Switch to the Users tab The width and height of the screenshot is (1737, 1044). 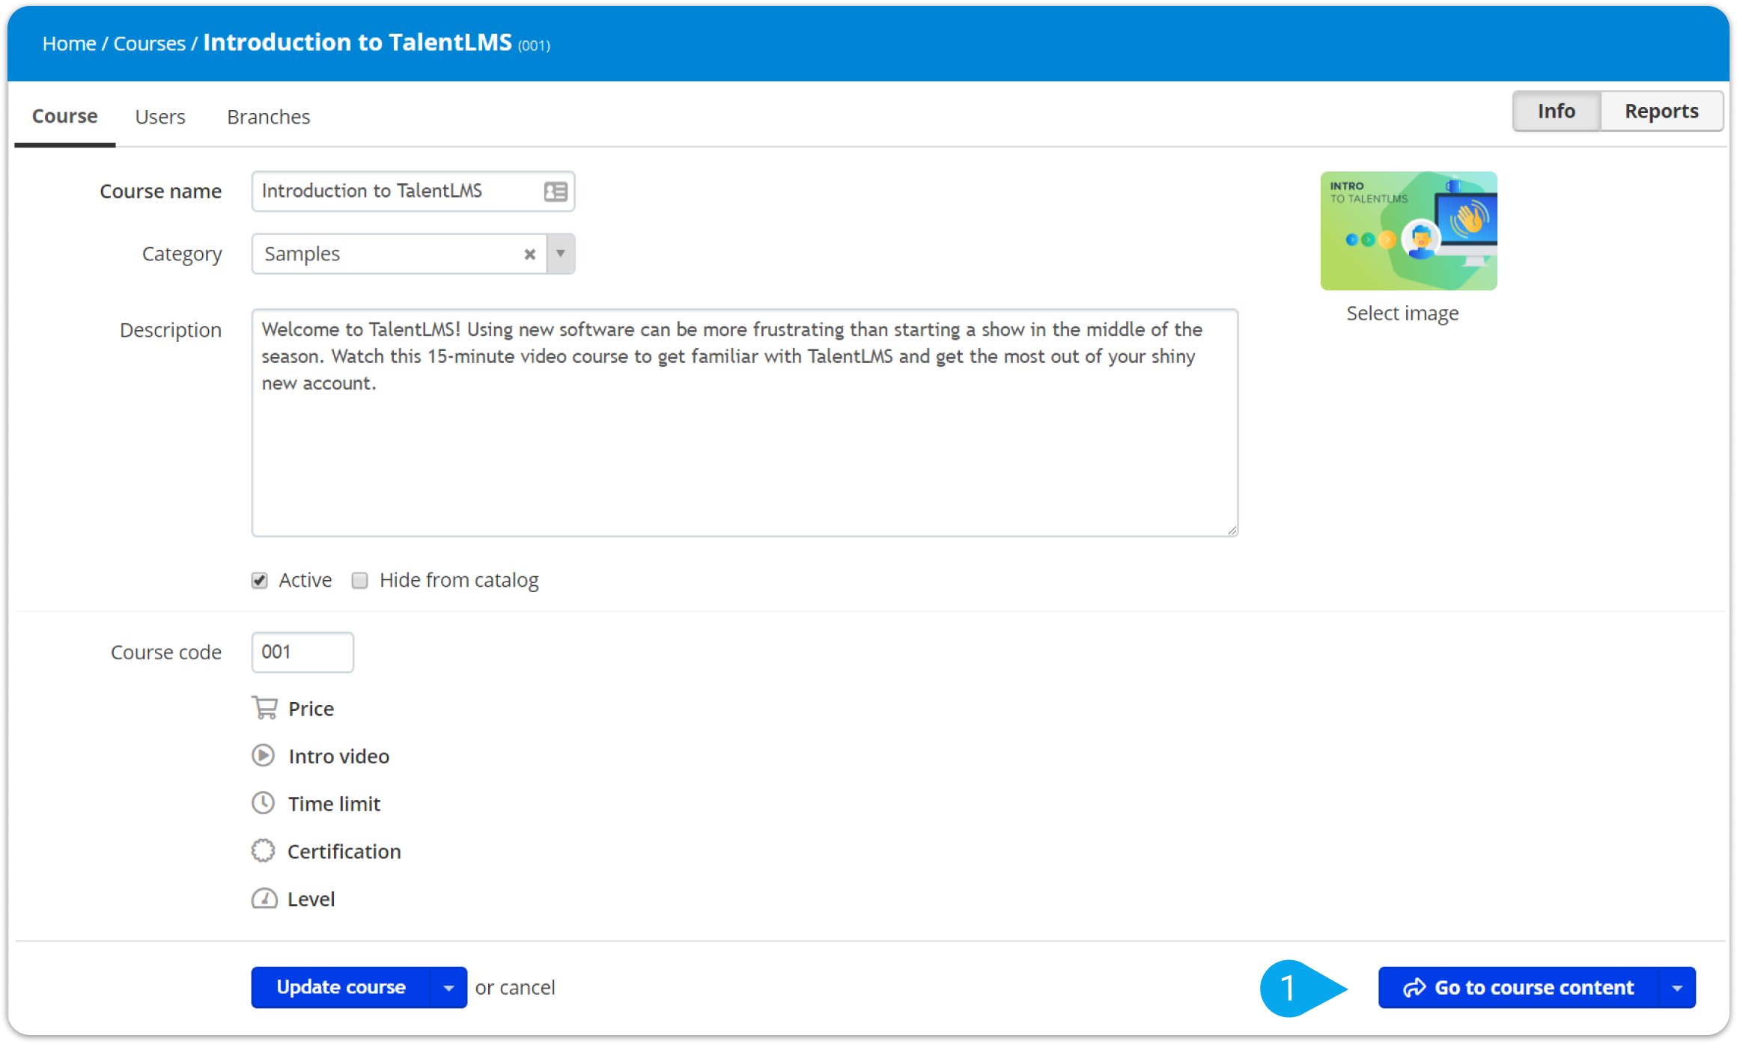tap(160, 117)
